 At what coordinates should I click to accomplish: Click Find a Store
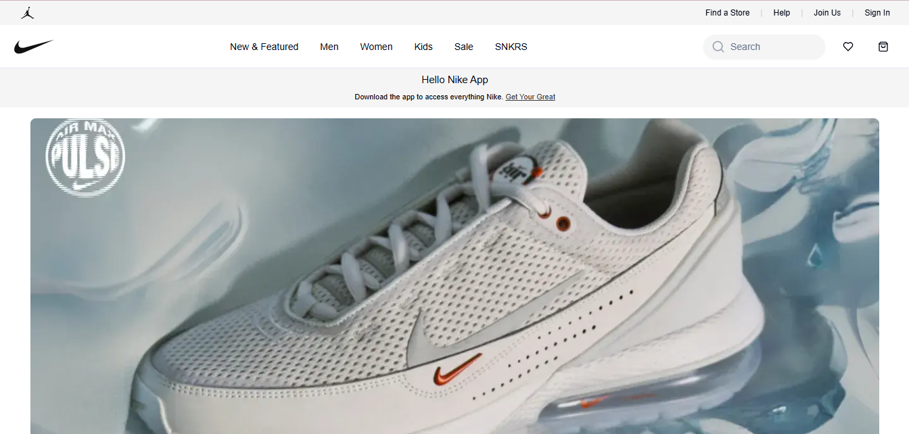(x=727, y=12)
